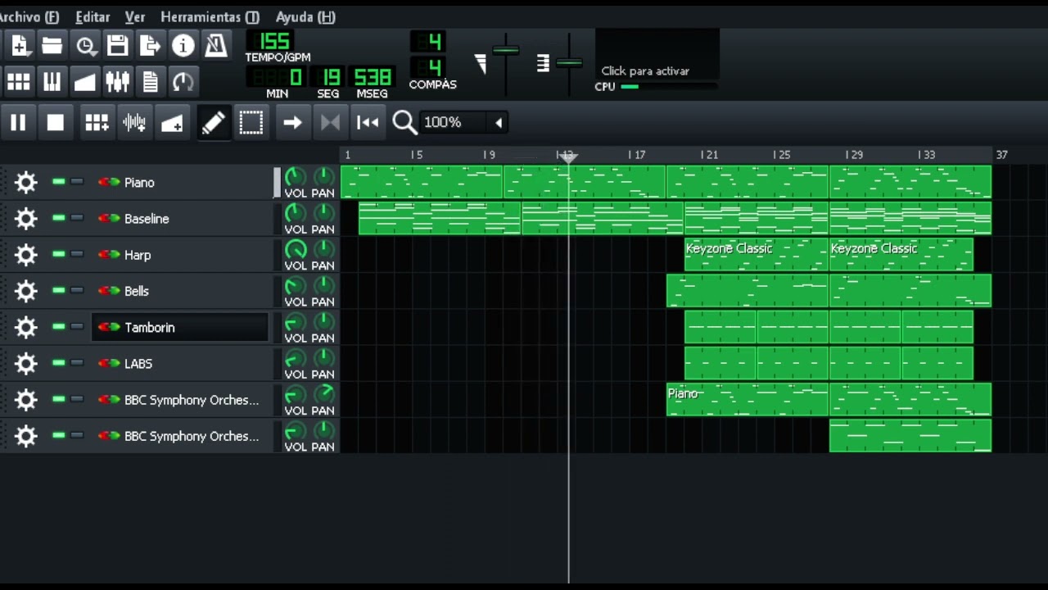Screen dimensions: 1048x590
Task: Open the Piano instrument button
Action: (x=180, y=182)
